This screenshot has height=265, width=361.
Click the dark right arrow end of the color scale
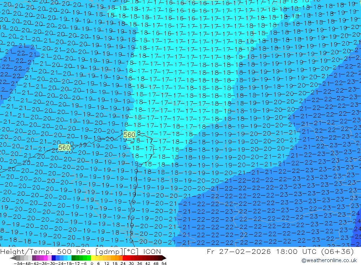pyautogui.click(x=164, y=258)
